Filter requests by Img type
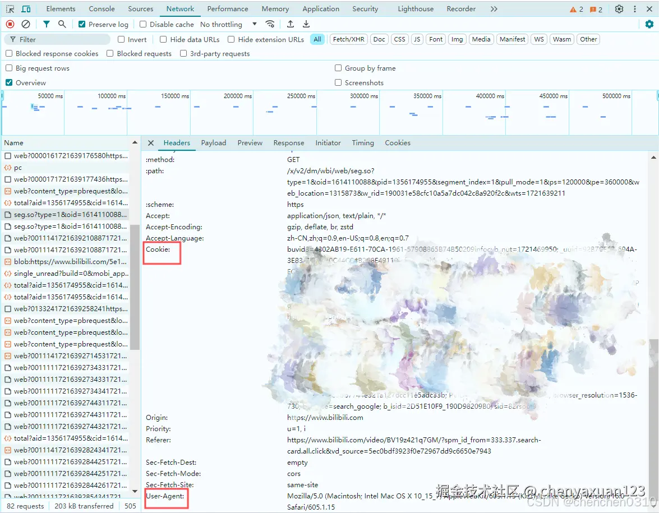 (457, 39)
